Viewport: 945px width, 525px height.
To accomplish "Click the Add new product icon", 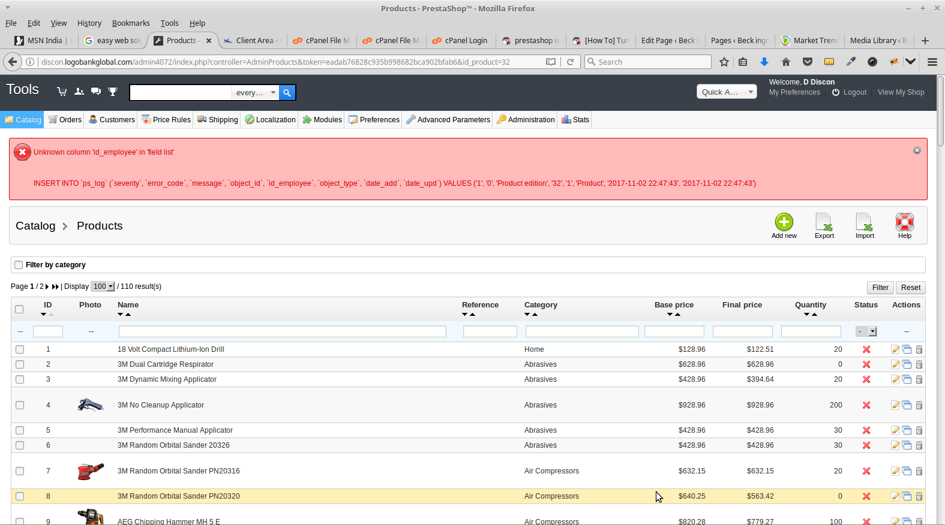I will coord(784,222).
